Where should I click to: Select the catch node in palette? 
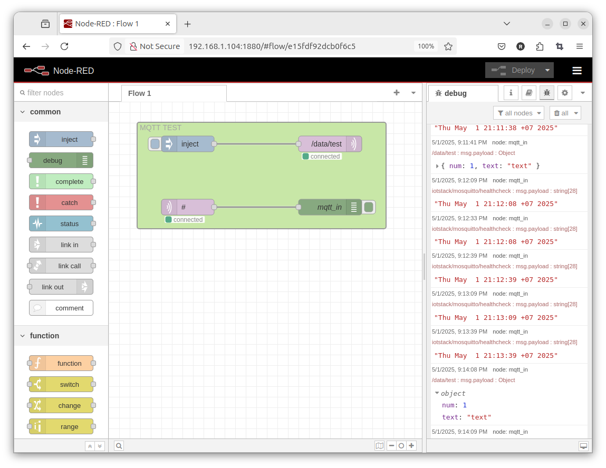pyautogui.click(x=61, y=203)
